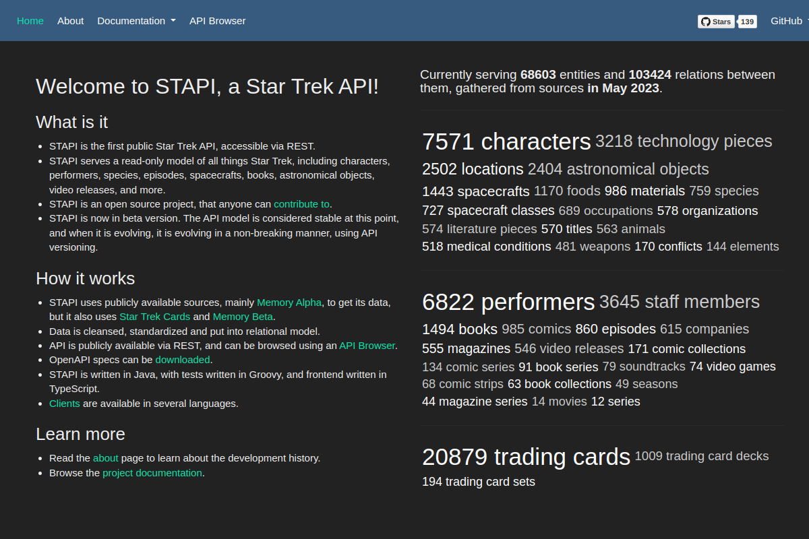
Task: Click '689 occupations' entry
Action: pos(605,211)
